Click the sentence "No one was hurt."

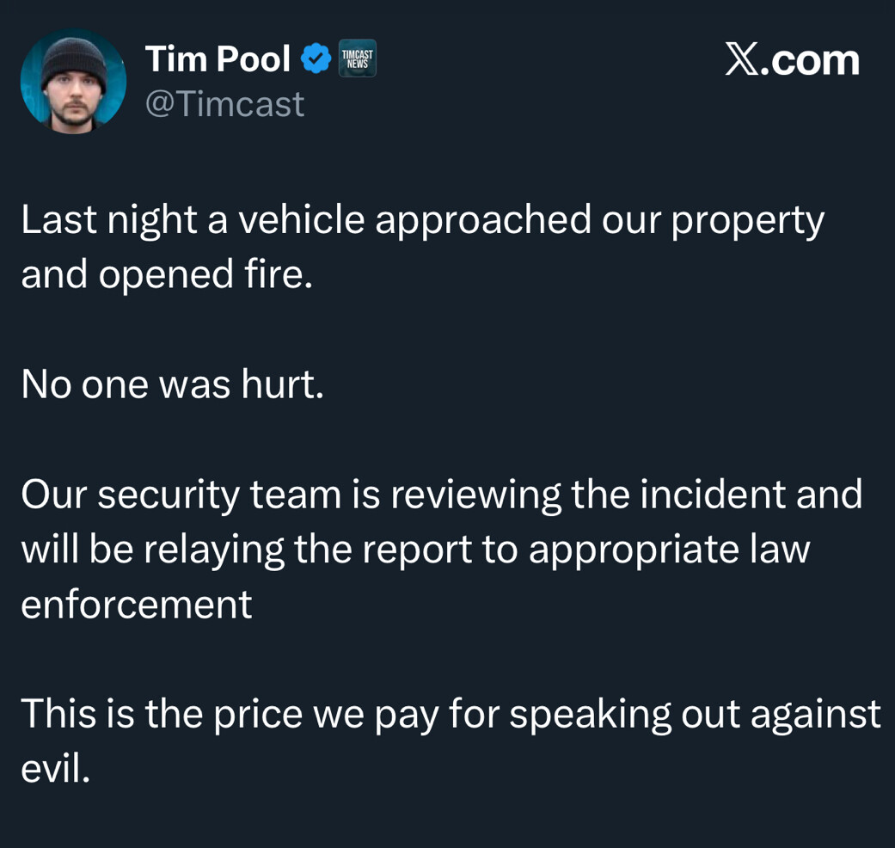tap(172, 384)
